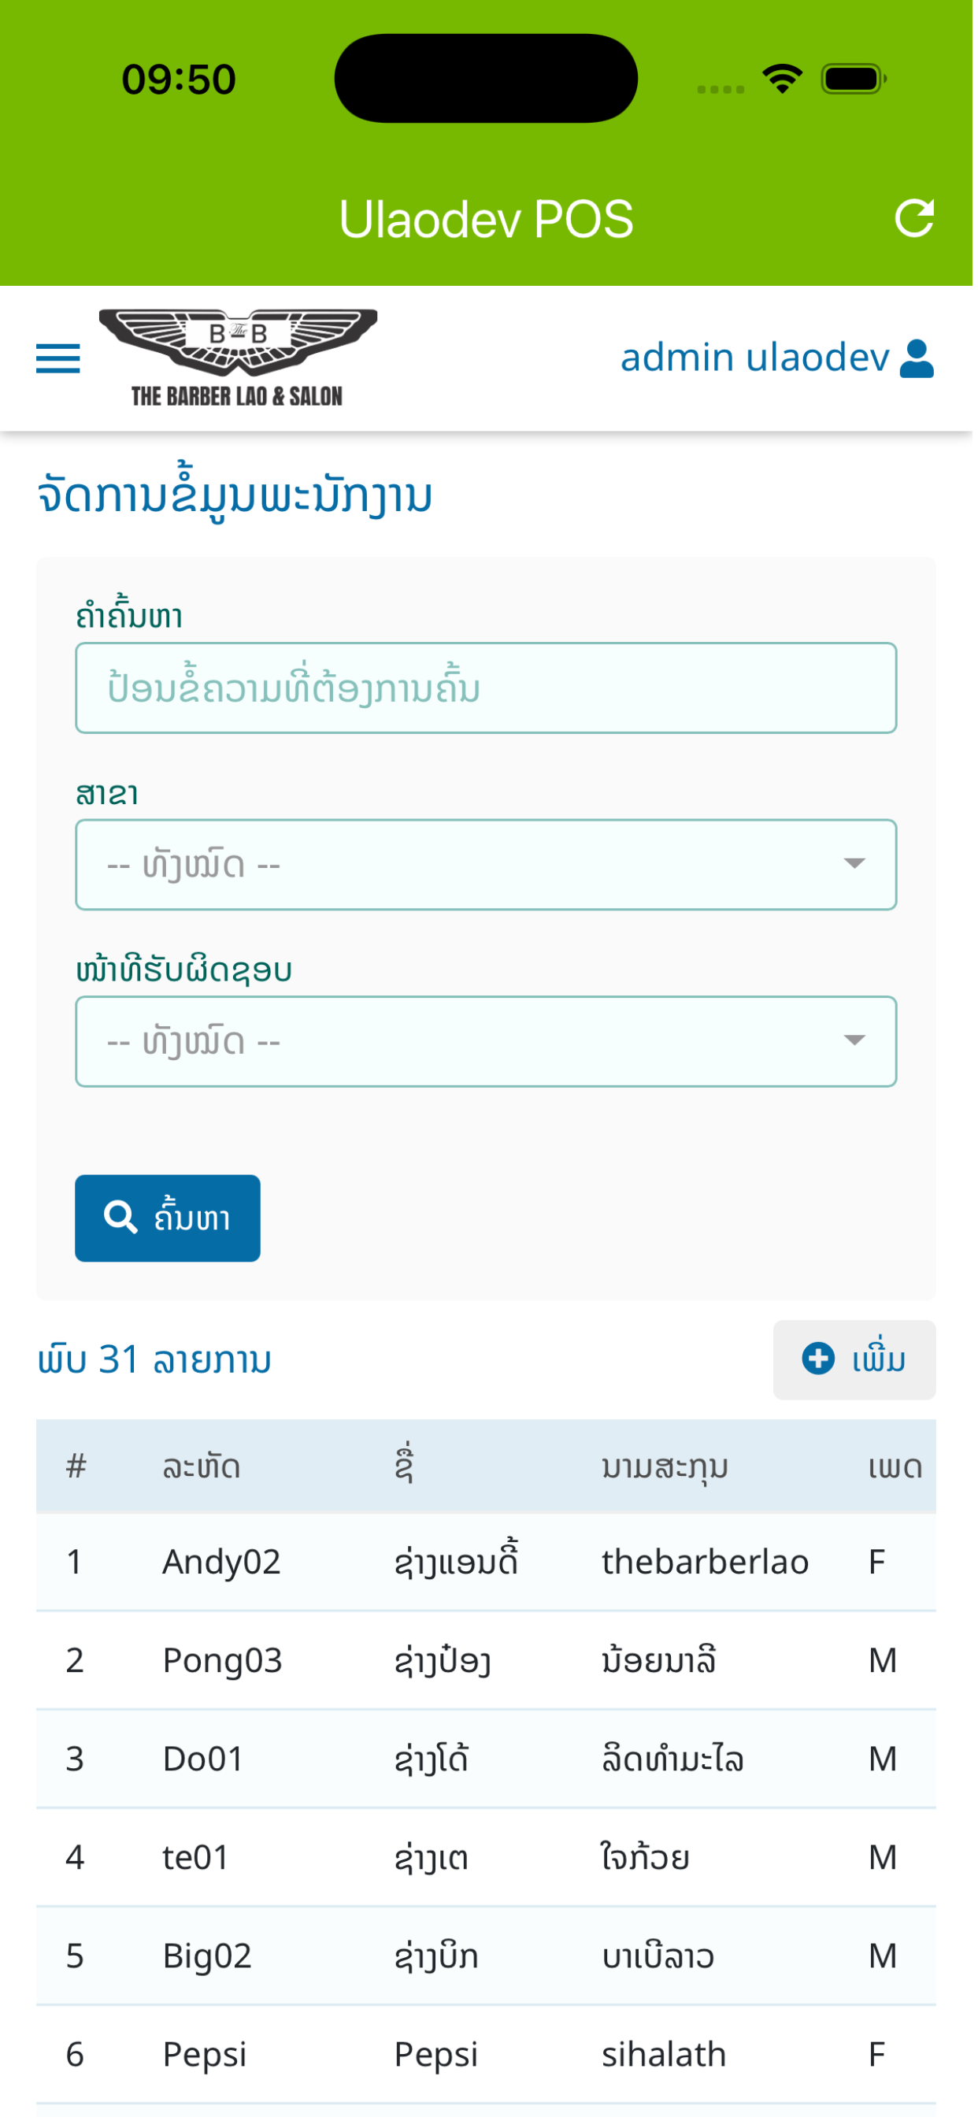
Task: Select the Pong03 employee row
Action: pos(488,1668)
